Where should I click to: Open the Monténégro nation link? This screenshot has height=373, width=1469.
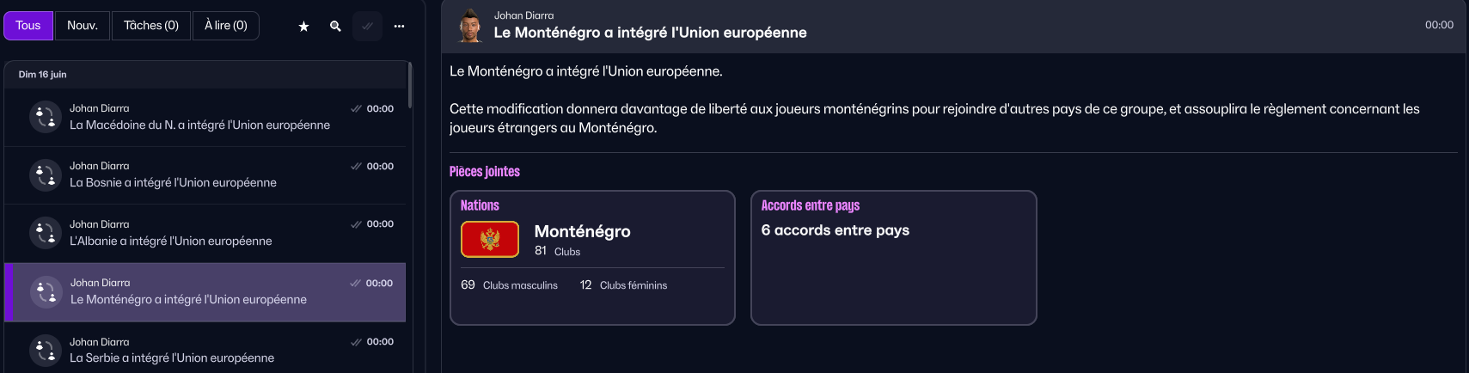582,231
